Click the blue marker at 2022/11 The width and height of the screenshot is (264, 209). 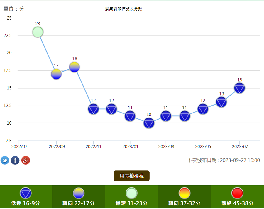[x=93, y=109]
